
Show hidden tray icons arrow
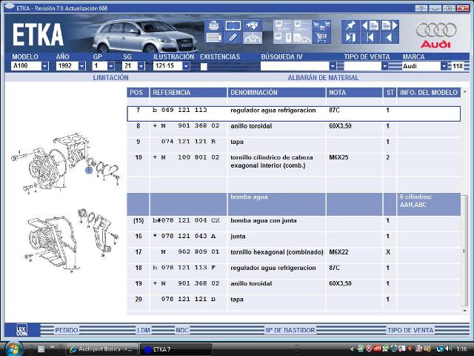pos(352,349)
